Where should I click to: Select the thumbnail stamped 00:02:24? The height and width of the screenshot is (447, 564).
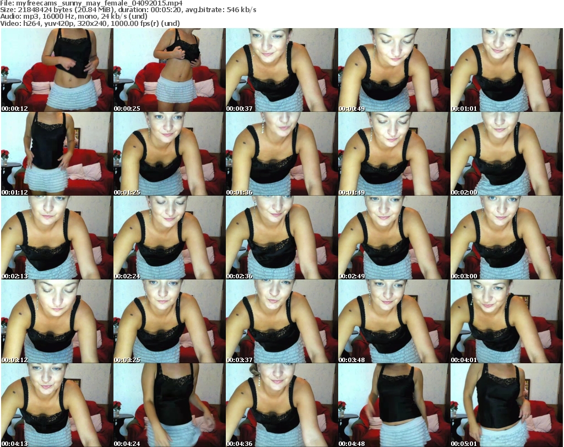[169, 238]
